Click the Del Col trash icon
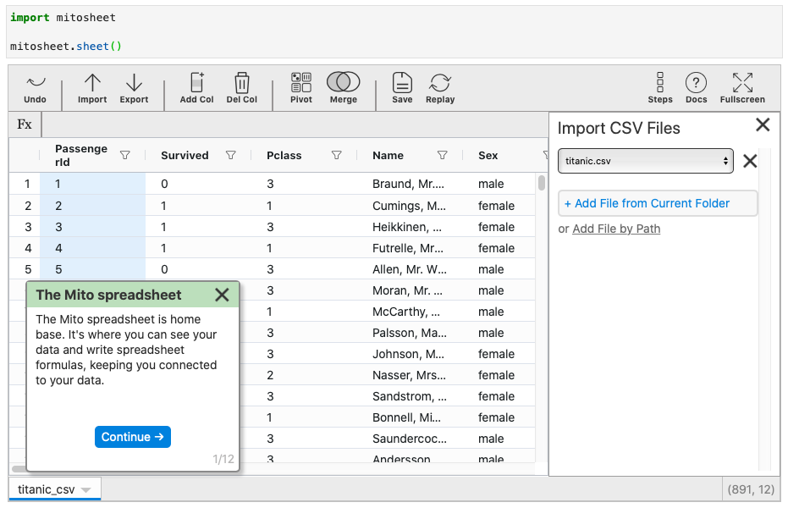 click(242, 83)
